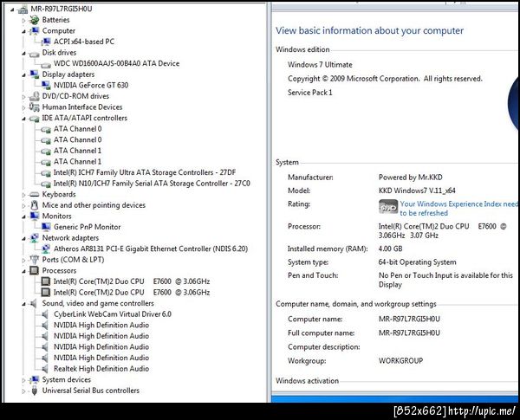The height and width of the screenshot is (420, 520).
Task: Click the Batteries category icon
Action: (x=34, y=20)
